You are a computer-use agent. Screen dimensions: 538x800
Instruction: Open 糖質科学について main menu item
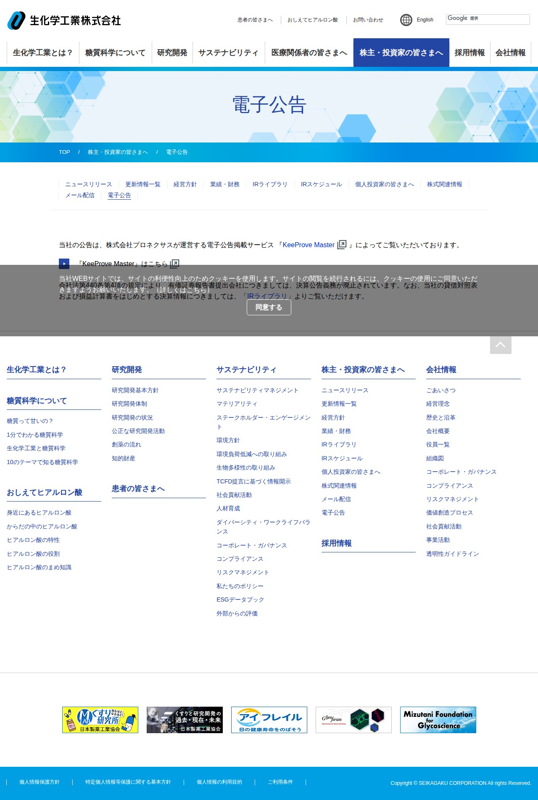point(116,53)
